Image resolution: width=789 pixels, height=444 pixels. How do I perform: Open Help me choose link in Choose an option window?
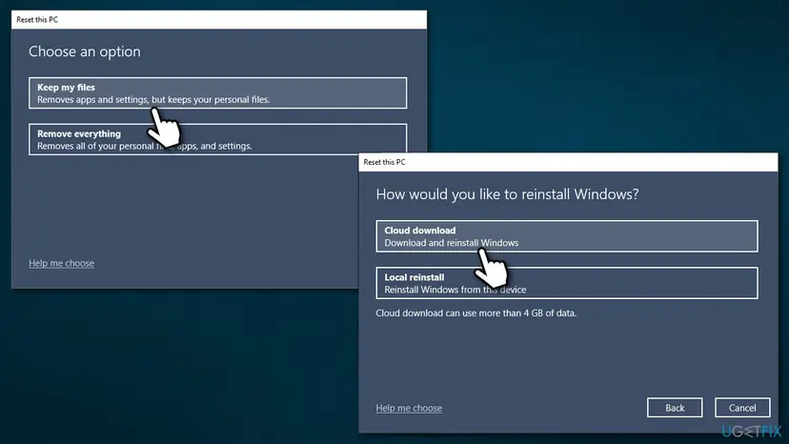pyautogui.click(x=61, y=263)
